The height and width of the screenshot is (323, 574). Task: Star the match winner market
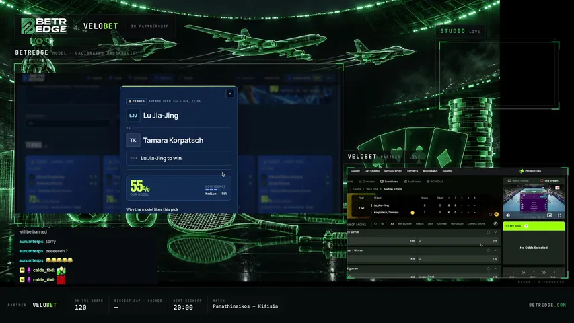[489, 232]
